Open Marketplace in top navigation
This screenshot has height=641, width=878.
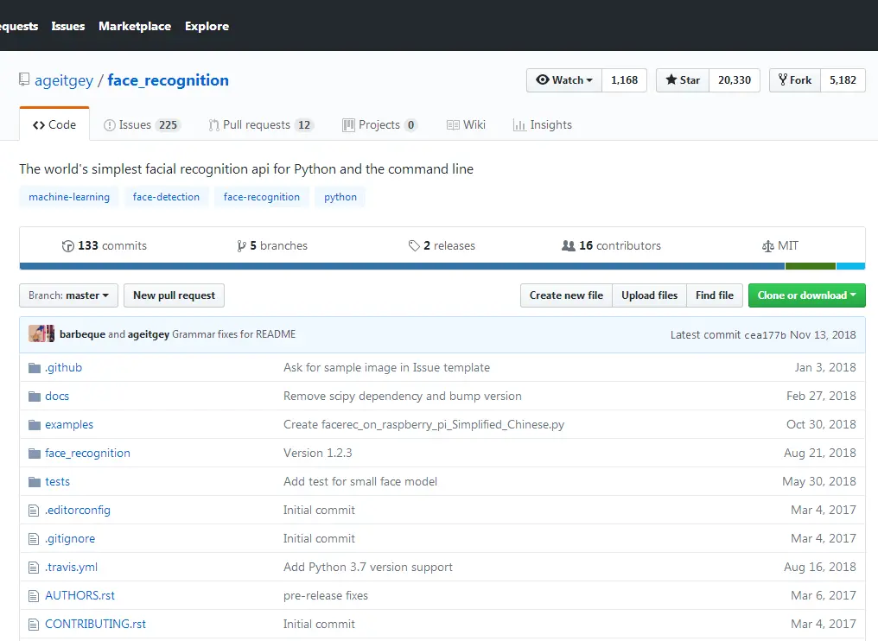coord(135,26)
